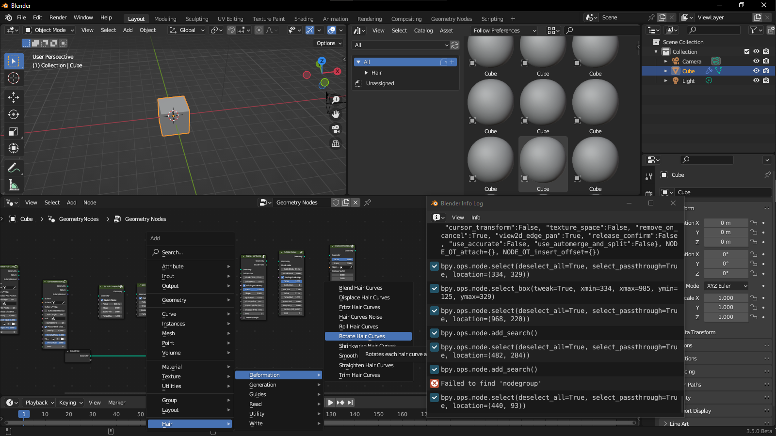The height and width of the screenshot is (436, 776).
Task: Select the Rotate tool
Action: click(14, 114)
